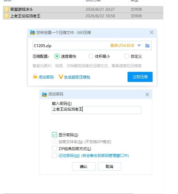Uncheck 显示密码 checkbox
The image size is (178, 194).
pyautogui.click(x=55, y=135)
